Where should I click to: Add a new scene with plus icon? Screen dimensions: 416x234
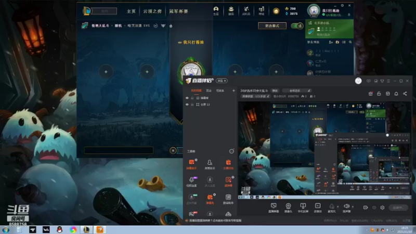(x=233, y=90)
